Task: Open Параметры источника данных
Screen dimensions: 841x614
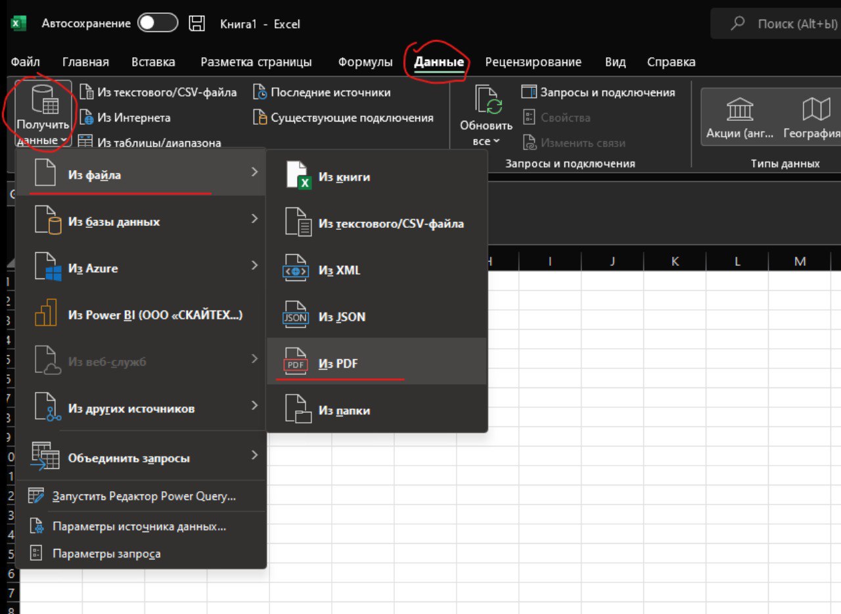Action: pyautogui.click(x=140, y=527)
